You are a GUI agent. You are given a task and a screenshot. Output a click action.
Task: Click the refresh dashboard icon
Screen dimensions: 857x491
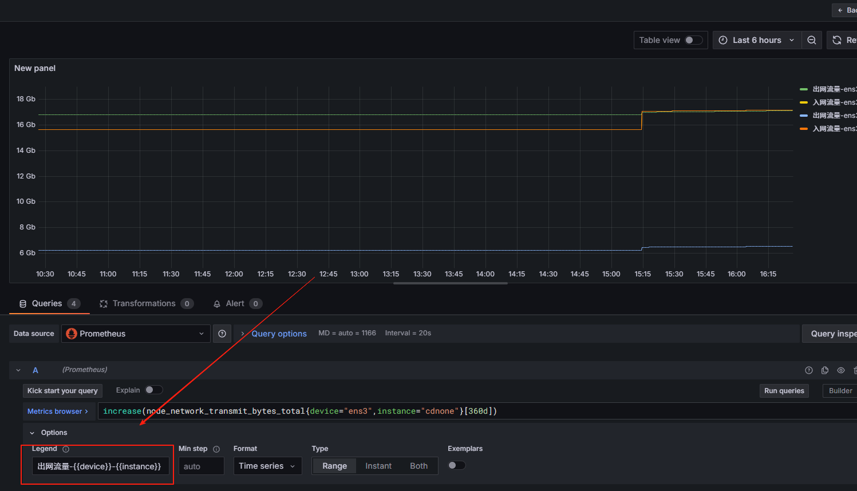[x=837, y=40]
